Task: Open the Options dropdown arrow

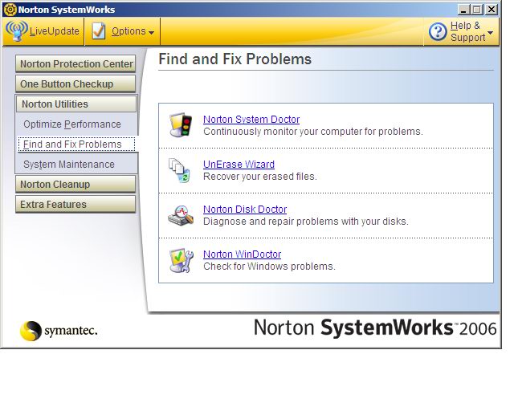Action: click(x=151, y=32)
